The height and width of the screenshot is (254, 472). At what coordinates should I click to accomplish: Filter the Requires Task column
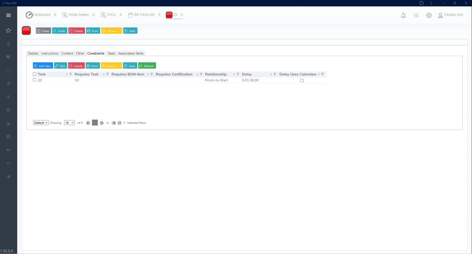point(108,75)
